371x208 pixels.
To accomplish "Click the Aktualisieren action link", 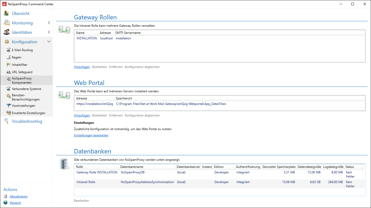I will (19, 196).
